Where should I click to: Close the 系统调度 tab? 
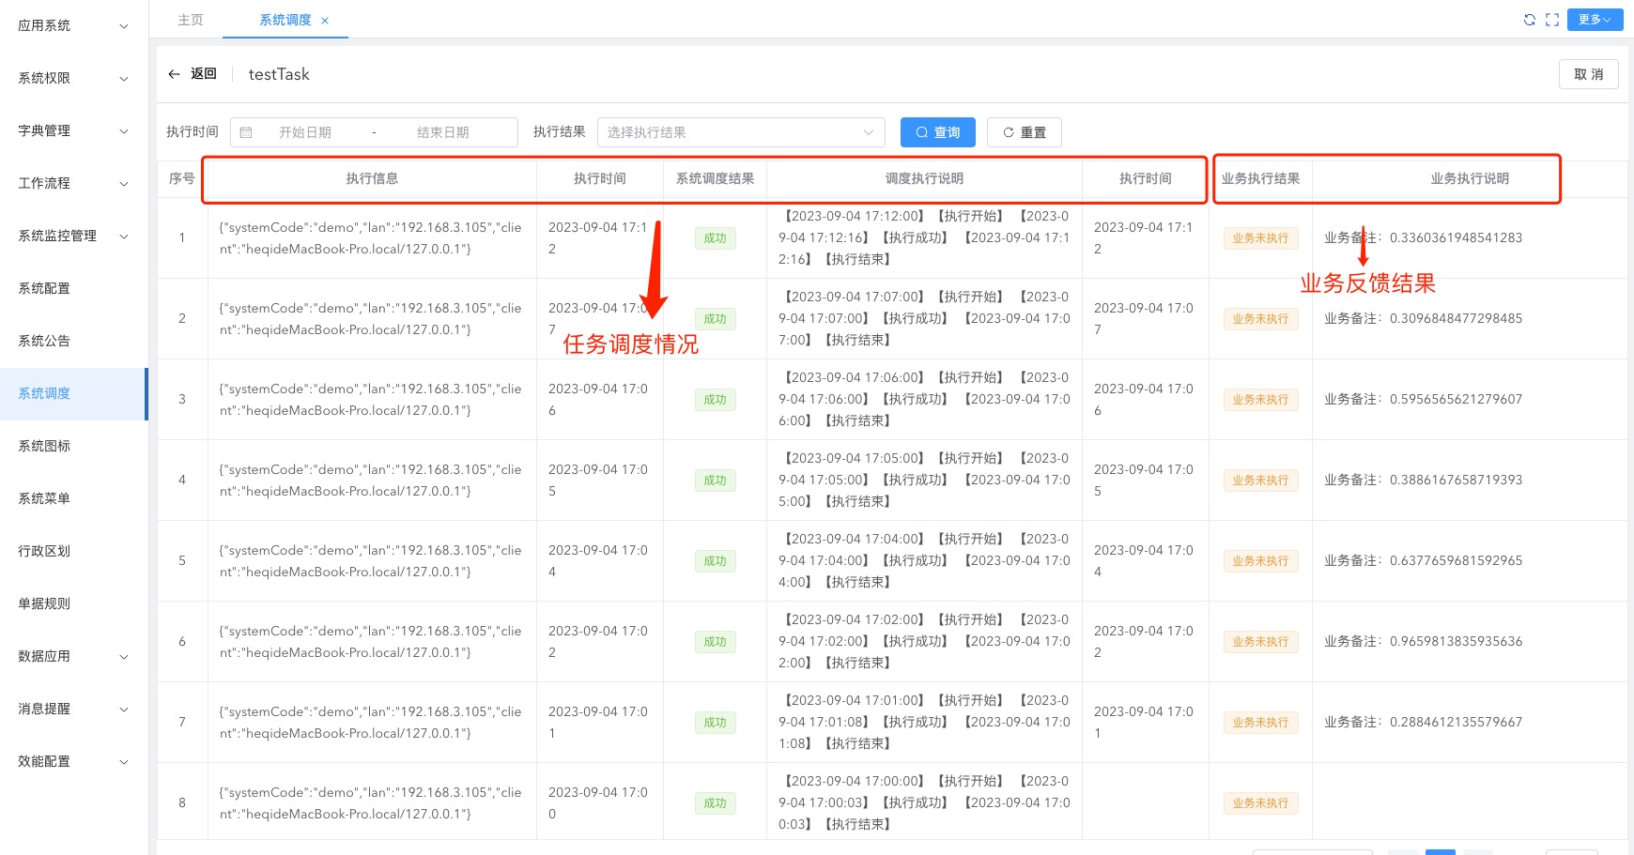325,21
